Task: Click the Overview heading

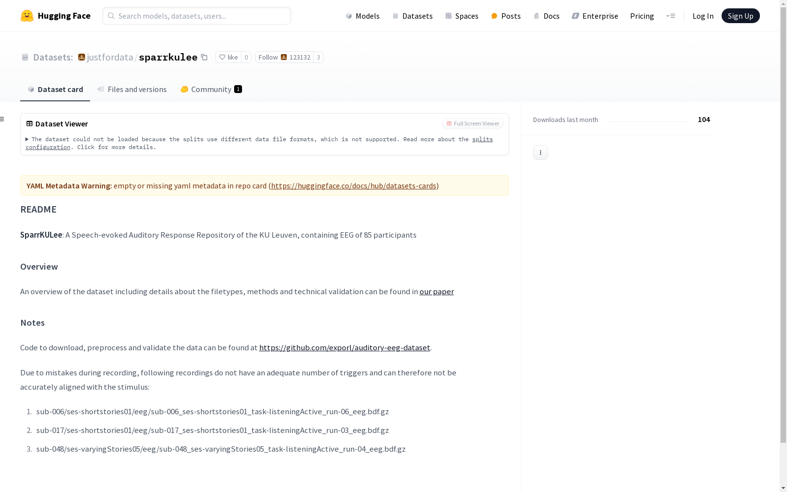Action: click(x=39, y=267)
